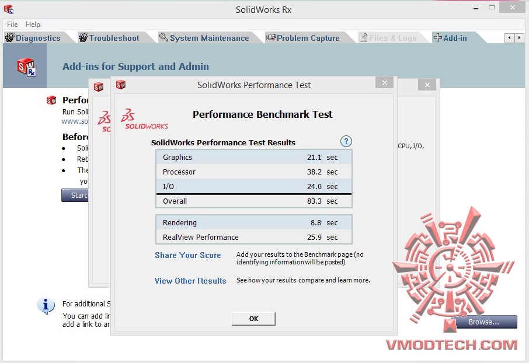Click the SolidWorks Rx title bar icon
This screenshot has width=529, height=363.
[9, 9]
